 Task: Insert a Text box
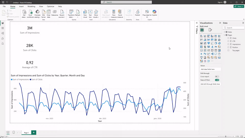pos(90,14)
